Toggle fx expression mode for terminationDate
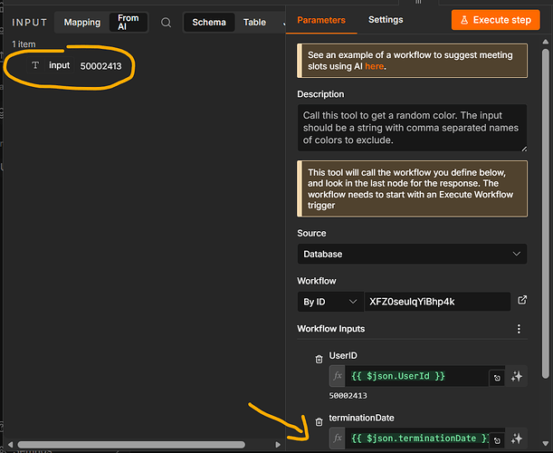 [338, 439]
